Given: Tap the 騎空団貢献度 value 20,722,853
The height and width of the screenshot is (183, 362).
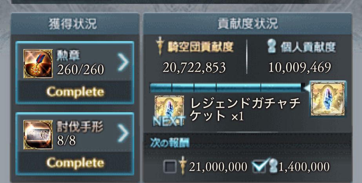Looking at the screenshot, I should tap(194, 68).
